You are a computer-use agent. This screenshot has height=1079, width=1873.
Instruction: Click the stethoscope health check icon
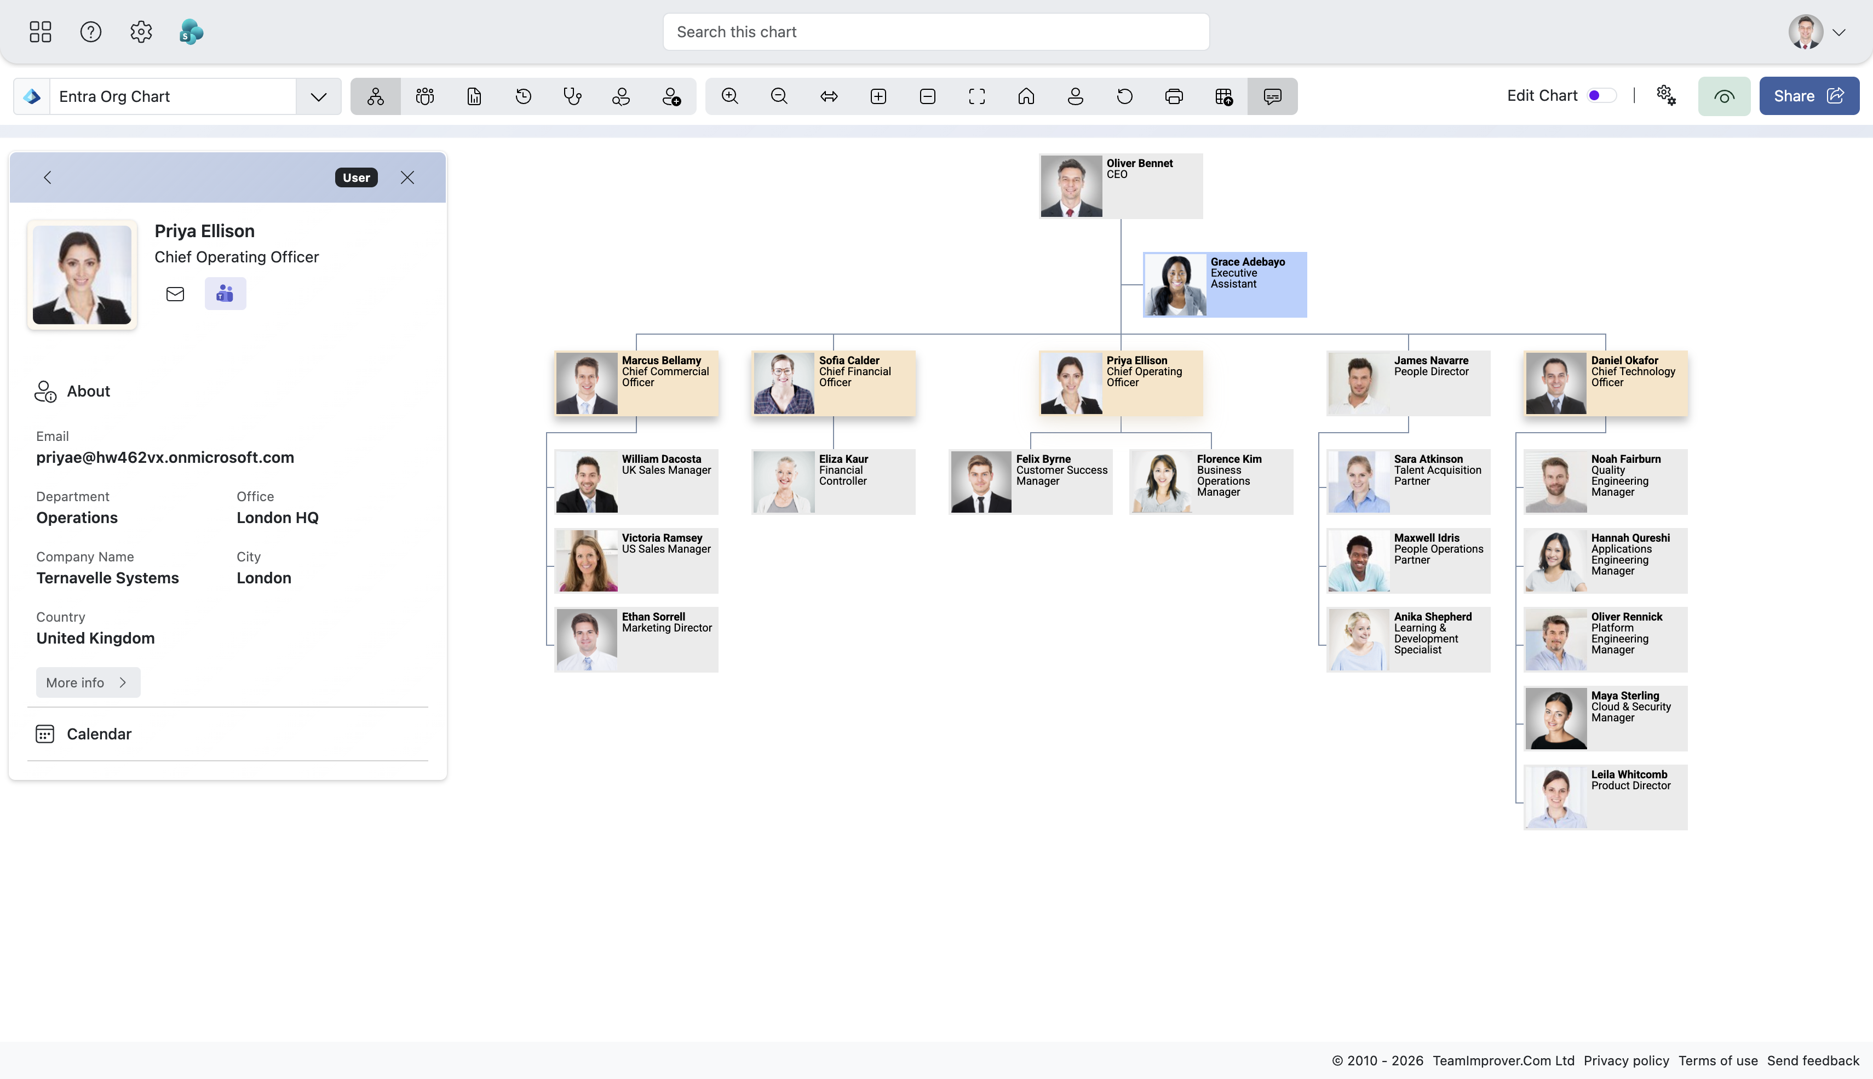pyautogui.click(x=573, y=96)
